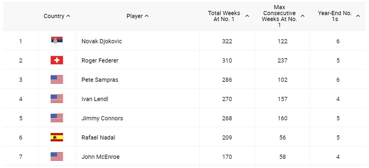
Task: Click the Spanish flag for Rafael Nadal
Action: click(57, 137)
